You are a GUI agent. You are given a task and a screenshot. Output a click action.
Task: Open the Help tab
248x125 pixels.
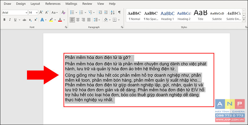coord(112,4)
